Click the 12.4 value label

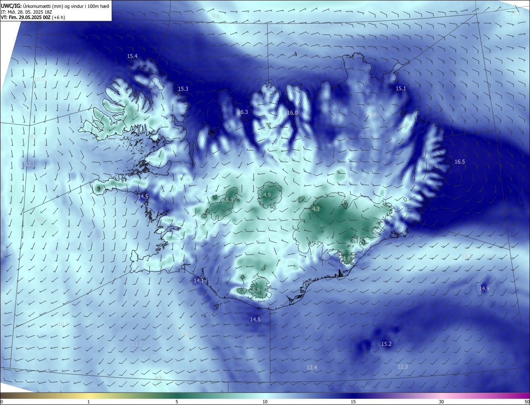[x=312, y=367]
